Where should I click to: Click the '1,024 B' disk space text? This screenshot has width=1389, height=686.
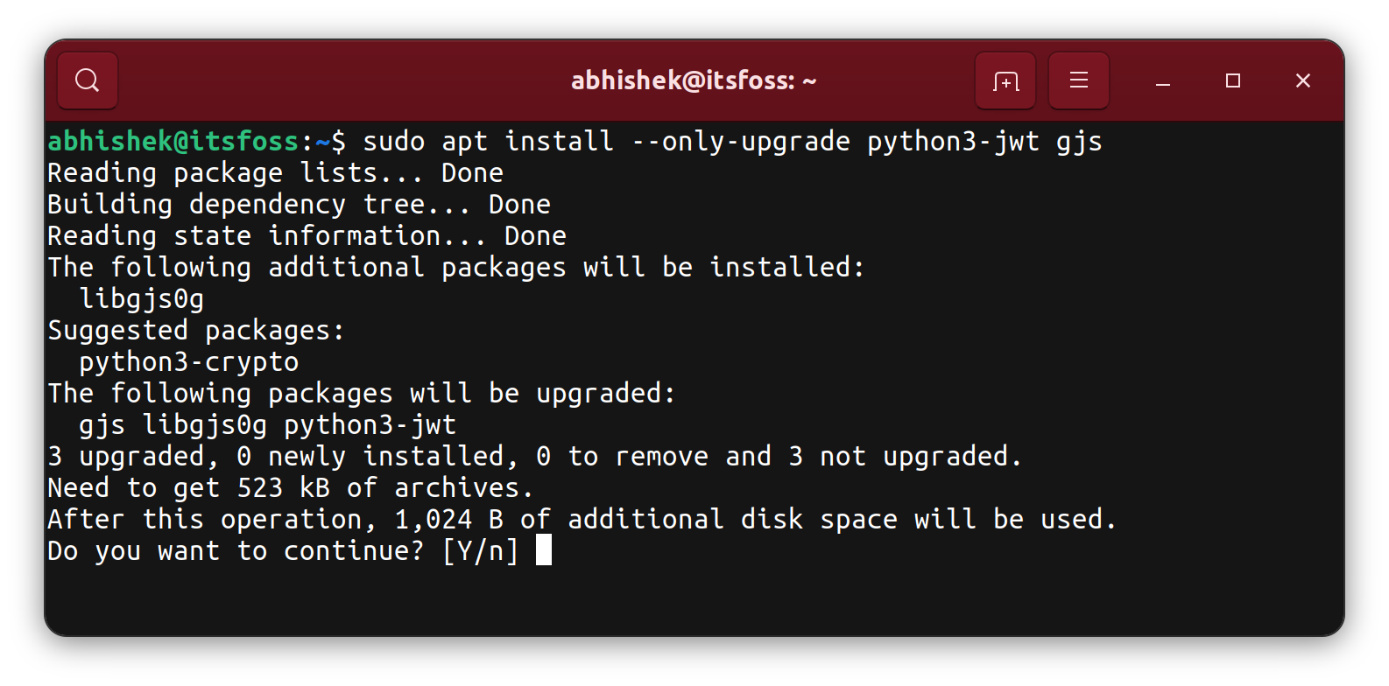449,520
